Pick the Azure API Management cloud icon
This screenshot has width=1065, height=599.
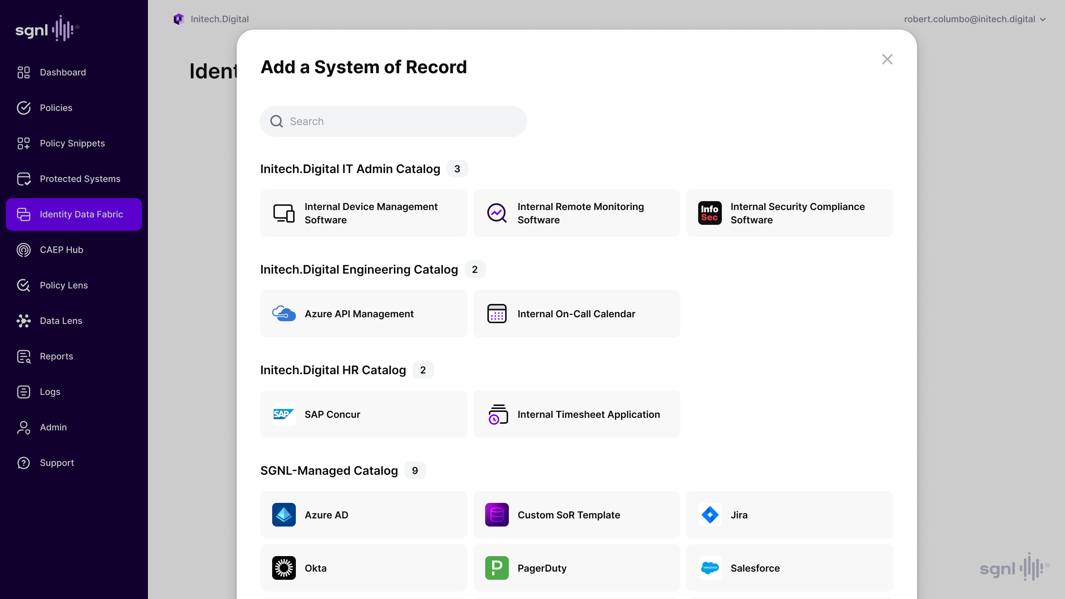(284, 313)
